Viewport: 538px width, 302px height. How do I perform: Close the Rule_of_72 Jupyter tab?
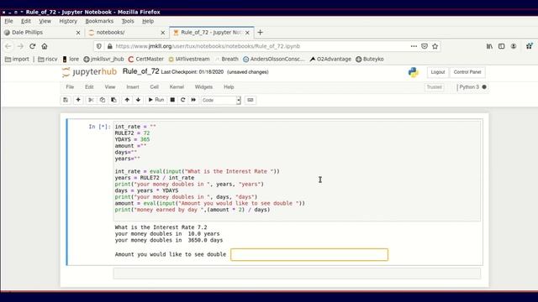point(247,33)
